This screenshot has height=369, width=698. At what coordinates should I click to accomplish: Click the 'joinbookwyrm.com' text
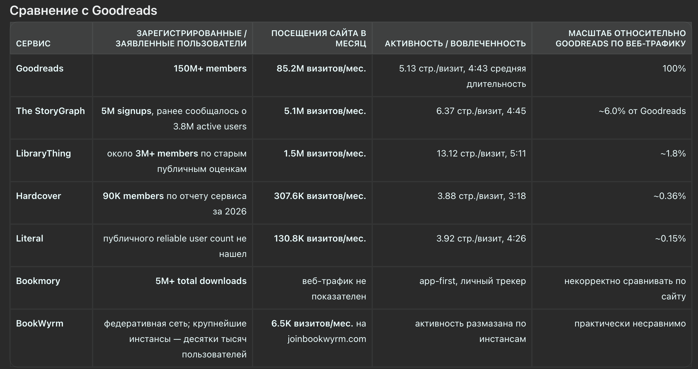click(x=327, y=339)
